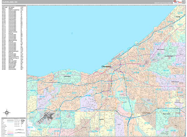Click the 'Parma' label on the map

[x=101, y=119]
